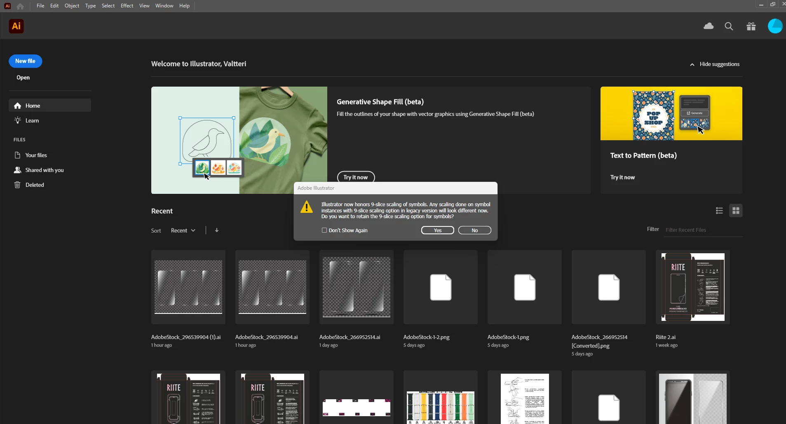Open the Creative Cloud sync status icon

[x=709, y=26]
